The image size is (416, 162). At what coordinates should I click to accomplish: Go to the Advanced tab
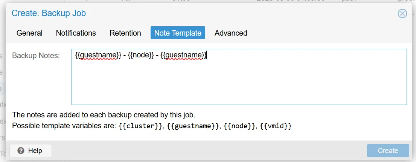(x=231, y=33)
